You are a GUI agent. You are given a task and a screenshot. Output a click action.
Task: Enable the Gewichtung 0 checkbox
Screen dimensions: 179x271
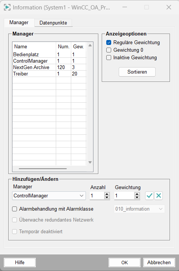(109, 50)
